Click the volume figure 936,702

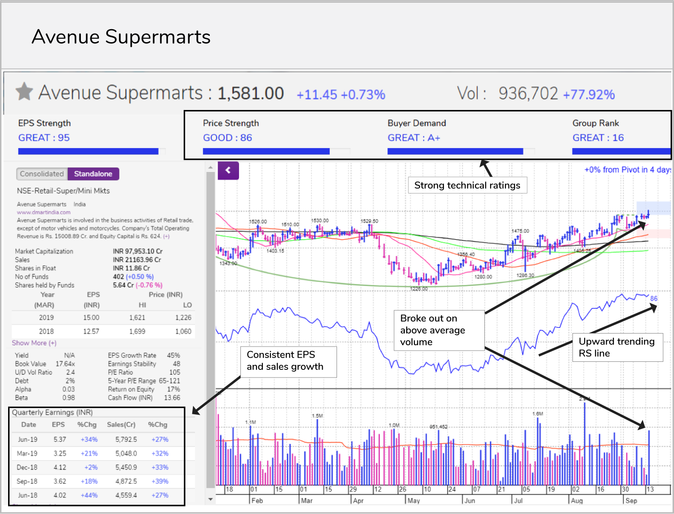[528, 93]
